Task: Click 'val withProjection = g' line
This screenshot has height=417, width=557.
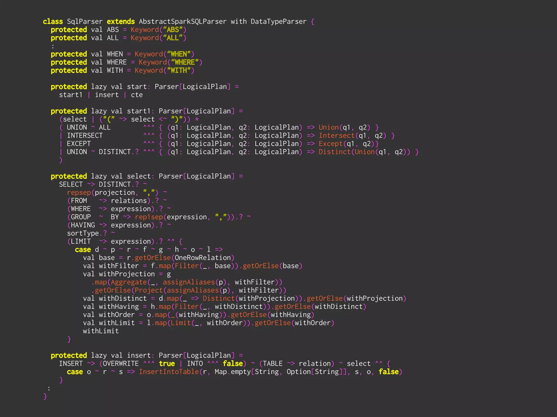Action: tap(127, 274)
